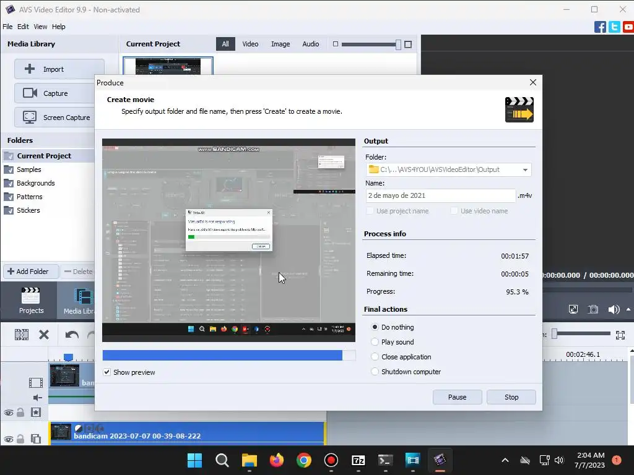This screenshot has height=475, width=634.
Task: Click the Projects clapperboard icon
Action: click(31, 296)
